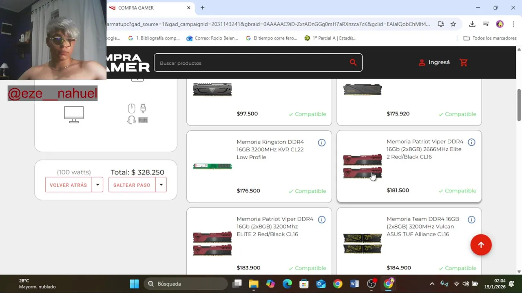Click the Total: $ 328.250 text
Image resolution: width=522 pixels, height=293 pixels.
[137, 172]
